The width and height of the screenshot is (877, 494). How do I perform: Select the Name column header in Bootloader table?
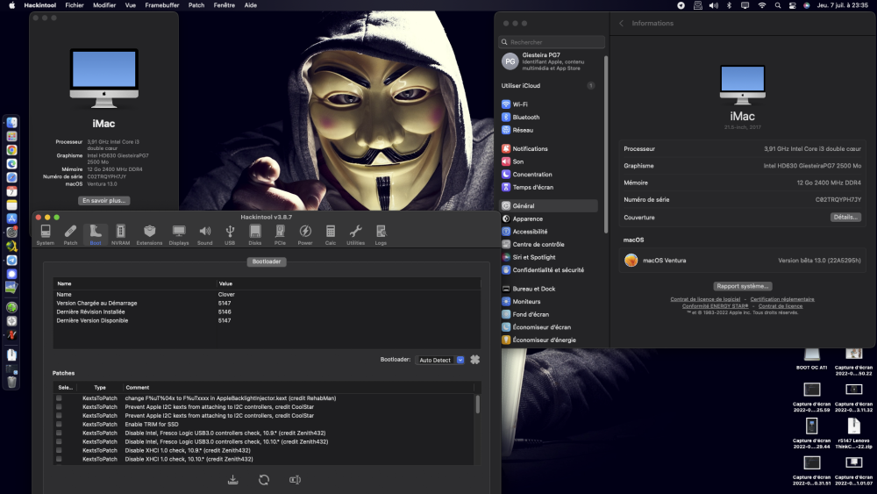click(x=134, y=283)
